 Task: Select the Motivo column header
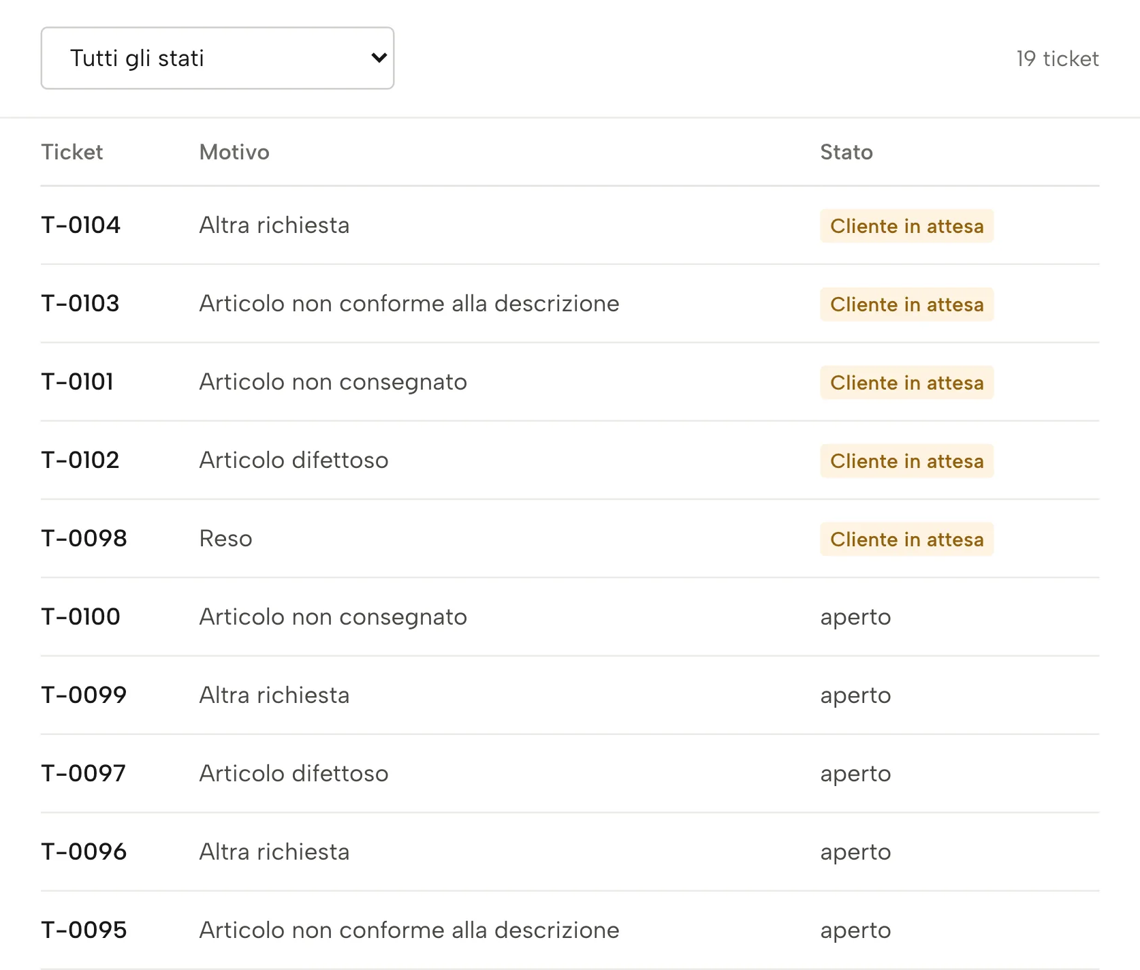(234, 152)
